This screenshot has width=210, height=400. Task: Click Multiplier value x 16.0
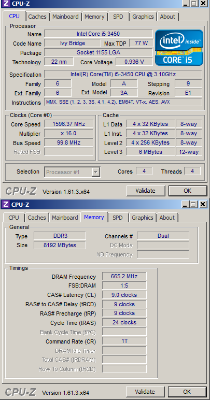click(x=68, y=133)
